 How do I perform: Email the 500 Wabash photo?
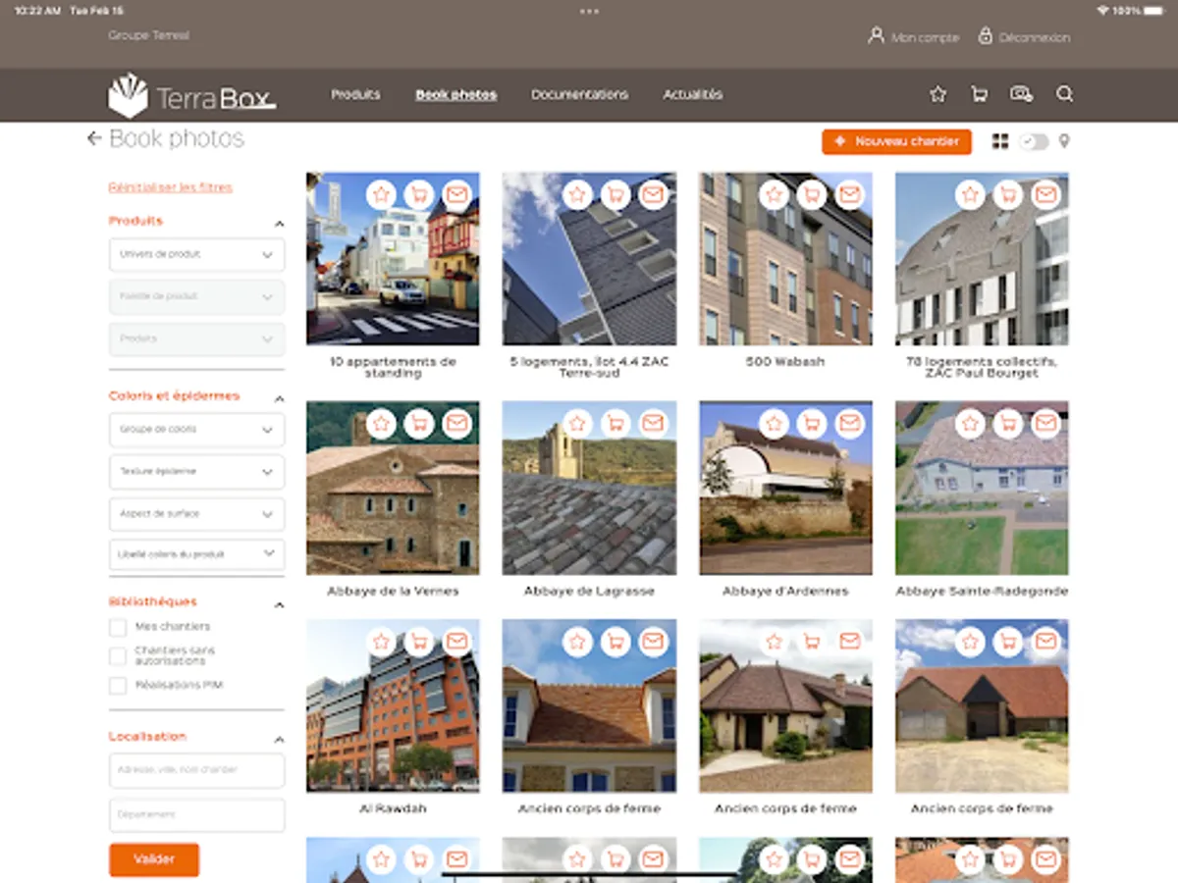click(849, 194)
